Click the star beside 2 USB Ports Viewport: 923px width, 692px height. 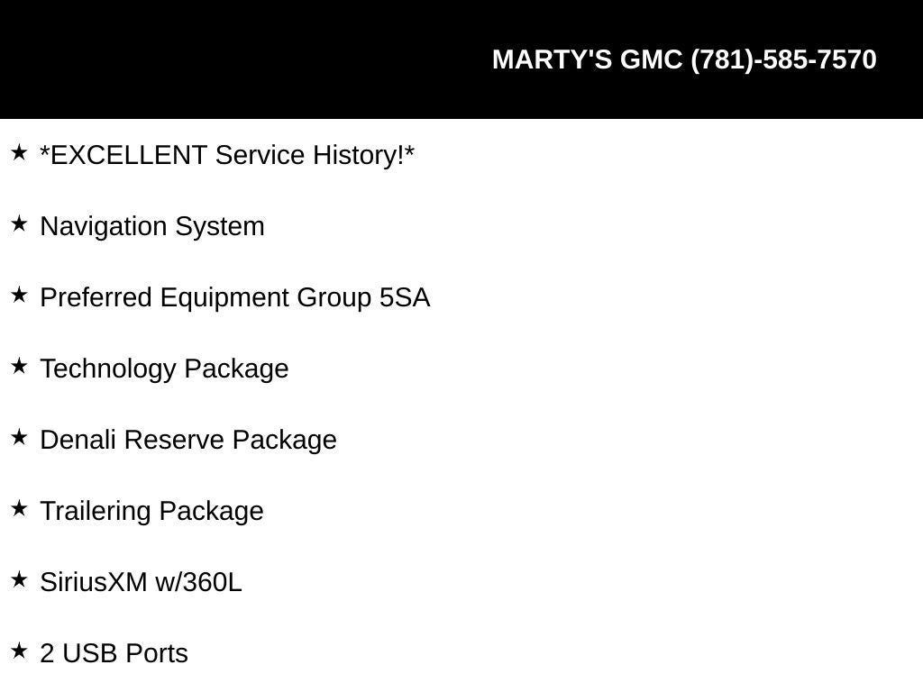click(19, 651)
